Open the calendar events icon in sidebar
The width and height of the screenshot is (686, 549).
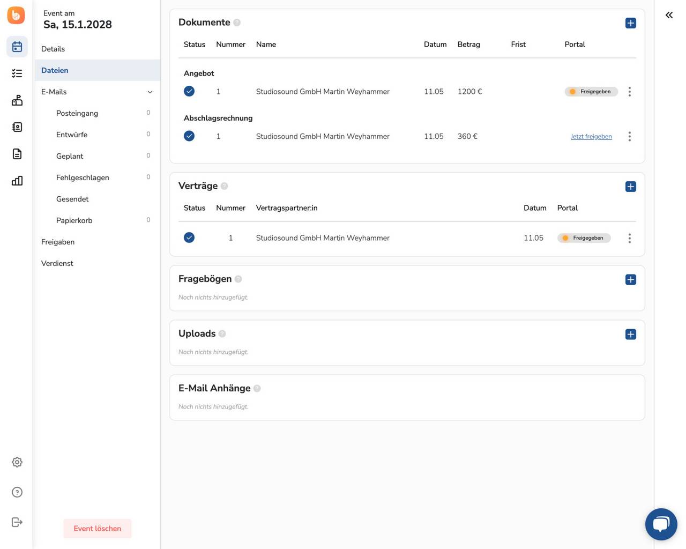(x=17, y=47)
